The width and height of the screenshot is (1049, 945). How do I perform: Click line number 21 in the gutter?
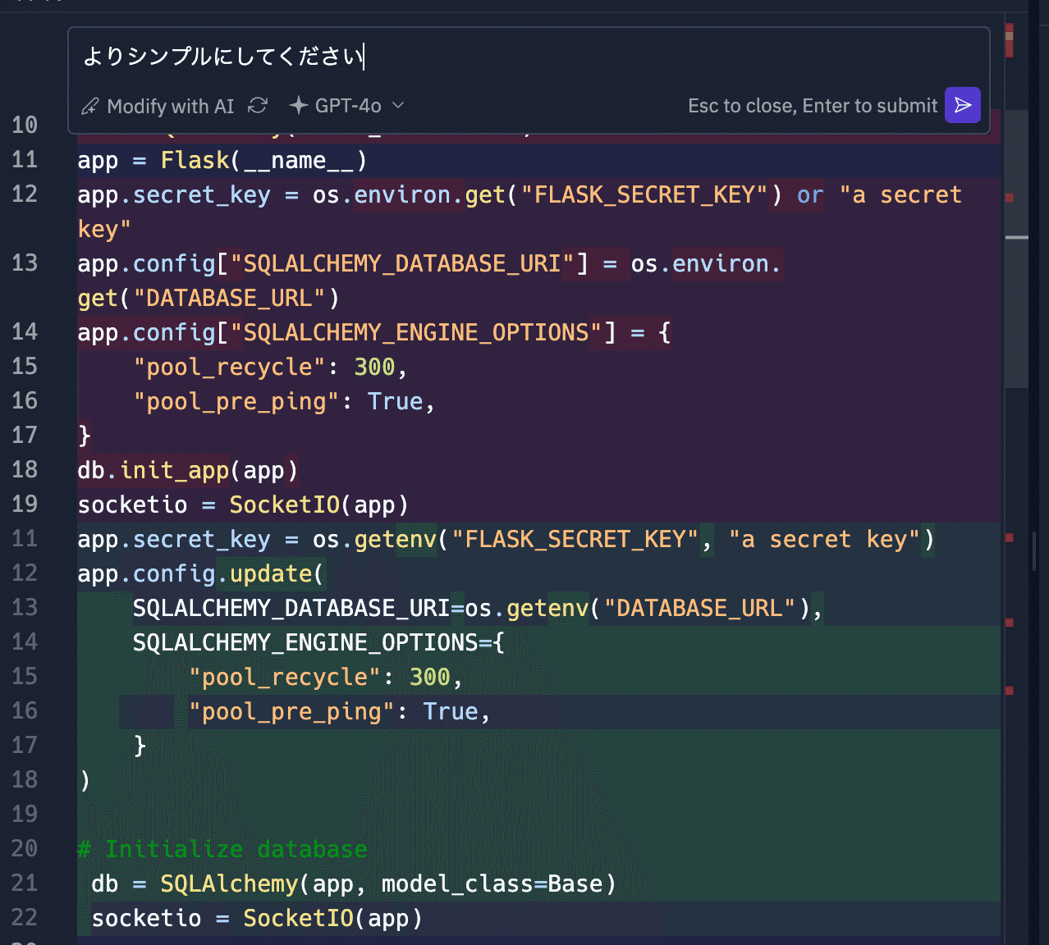[25, 883]
